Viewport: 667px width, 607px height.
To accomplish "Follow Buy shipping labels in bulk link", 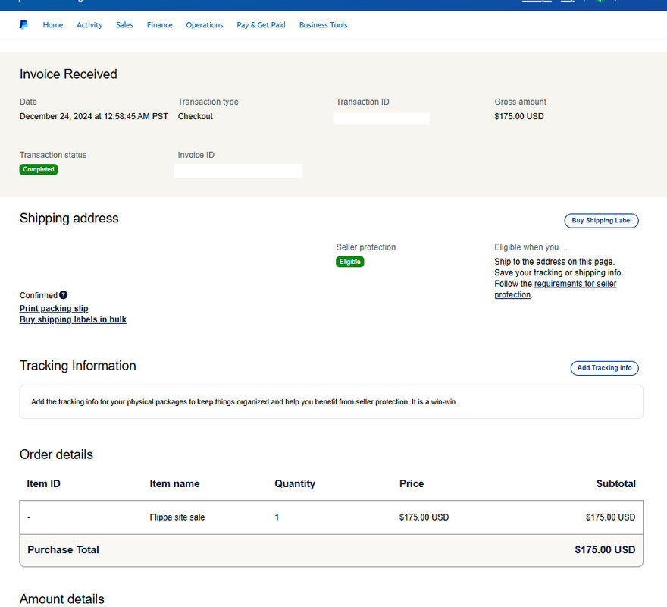I will pyautogui.click(x=73, y=319).
